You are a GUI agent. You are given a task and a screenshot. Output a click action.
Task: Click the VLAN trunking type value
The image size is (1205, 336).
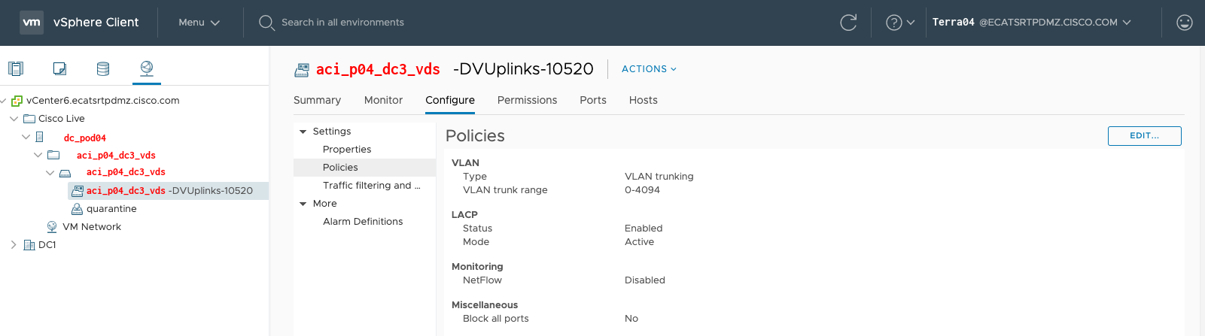[659, 177]
